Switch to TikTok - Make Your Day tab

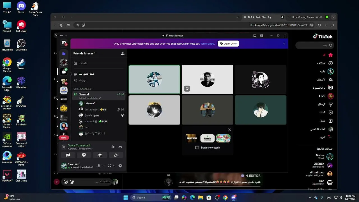tap(264, 17)
